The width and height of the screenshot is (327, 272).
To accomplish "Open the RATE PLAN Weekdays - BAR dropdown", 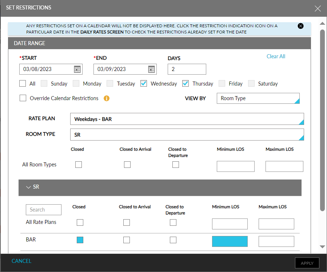I will click(x=187, y=119).
